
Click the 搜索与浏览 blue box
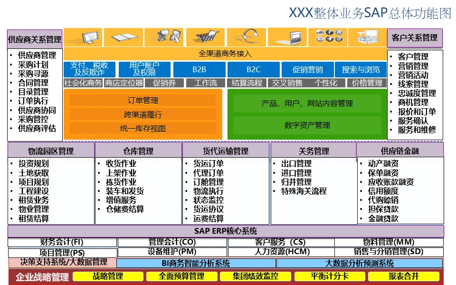coord(361,69)
